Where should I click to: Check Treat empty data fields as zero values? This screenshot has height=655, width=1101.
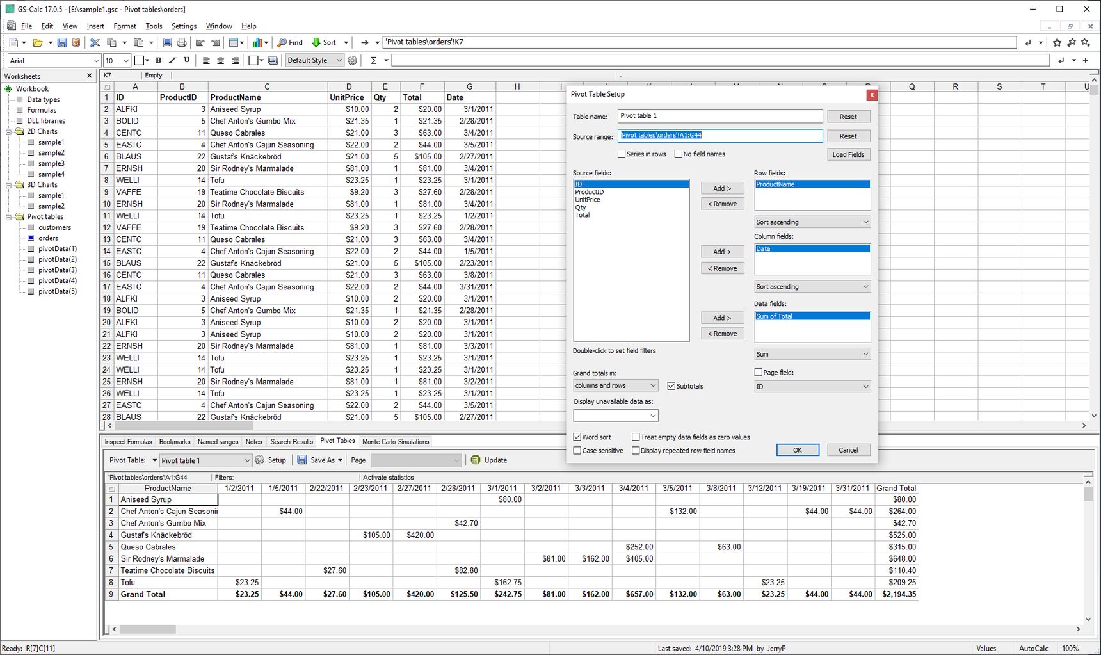(x=636, y=437)
